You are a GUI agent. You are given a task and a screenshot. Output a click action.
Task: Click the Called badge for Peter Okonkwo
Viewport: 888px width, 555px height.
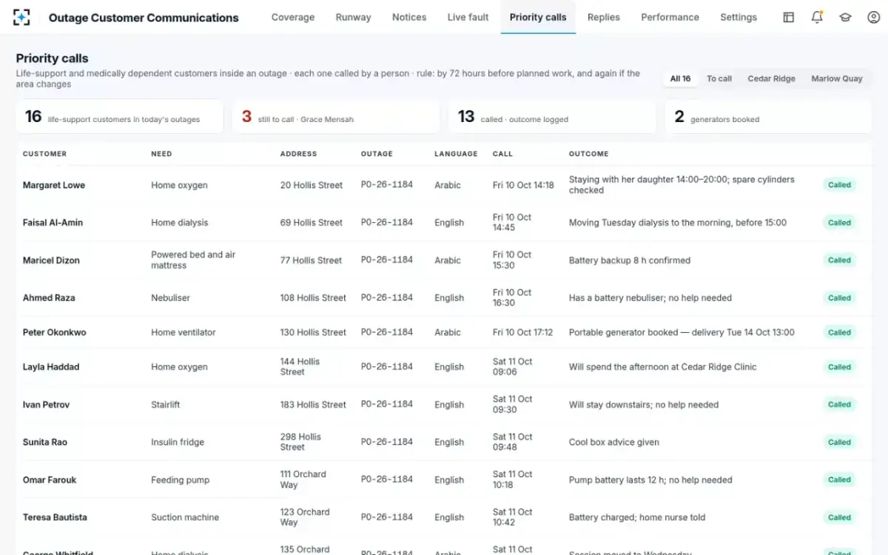coord(839,333)
